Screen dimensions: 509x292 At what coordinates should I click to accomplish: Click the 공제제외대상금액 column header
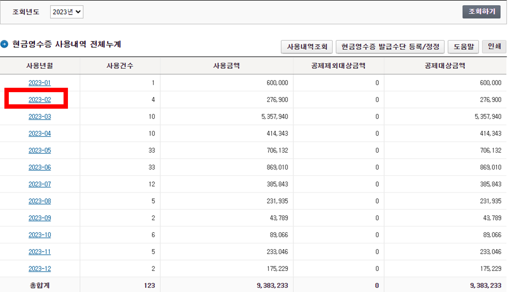(x=338, y=66)
